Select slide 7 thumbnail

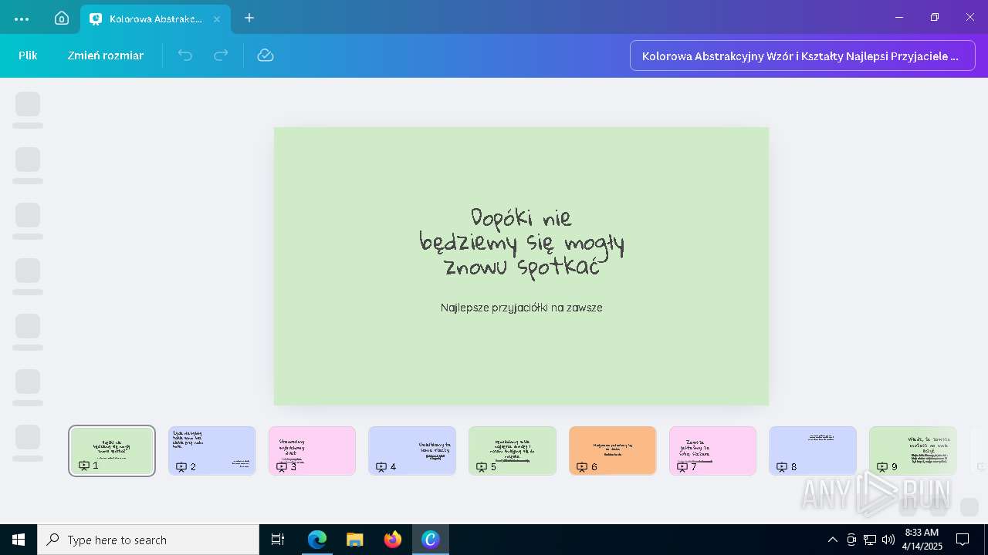tap(712, 451)
